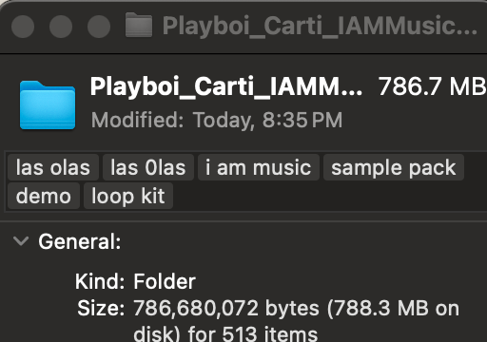
Task: Click the General section heading
Action: [x=80, y=242]
